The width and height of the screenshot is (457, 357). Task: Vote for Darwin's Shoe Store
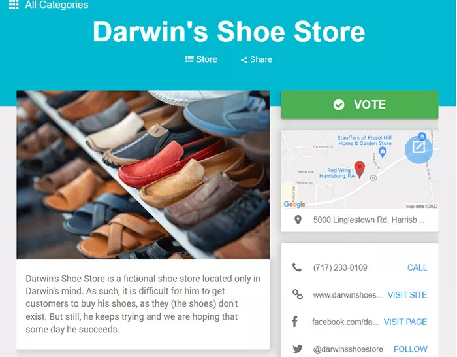pyautogui.click(x=360, y=105)
